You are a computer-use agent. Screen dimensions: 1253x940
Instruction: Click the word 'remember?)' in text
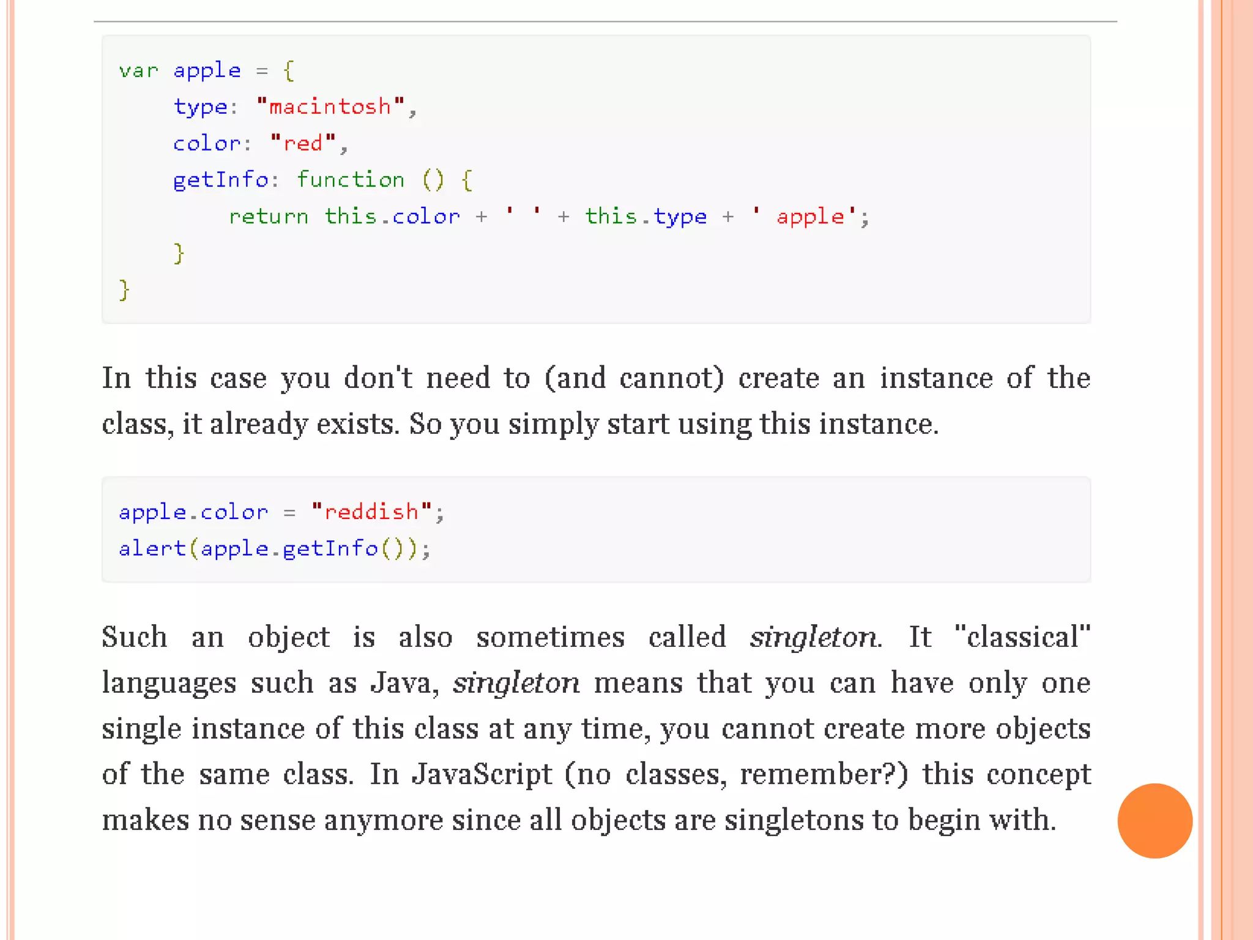point(824,774)
